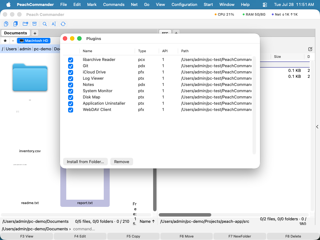
Task: Click Install from Folder button
Action: (85, 162)
